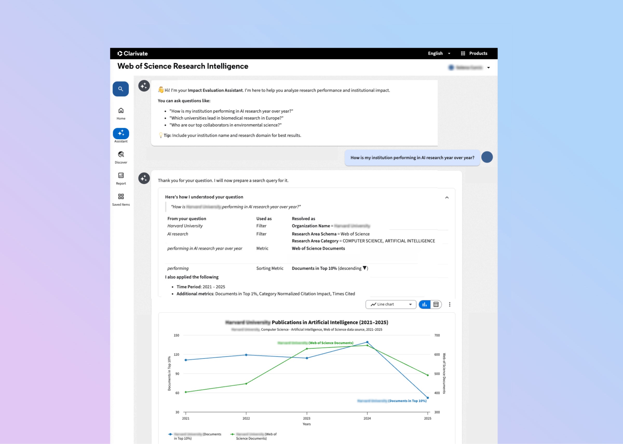Click the Web of Science Research Intelligence title
Screen dimensions: 623x444
click(x=183, y=66)
